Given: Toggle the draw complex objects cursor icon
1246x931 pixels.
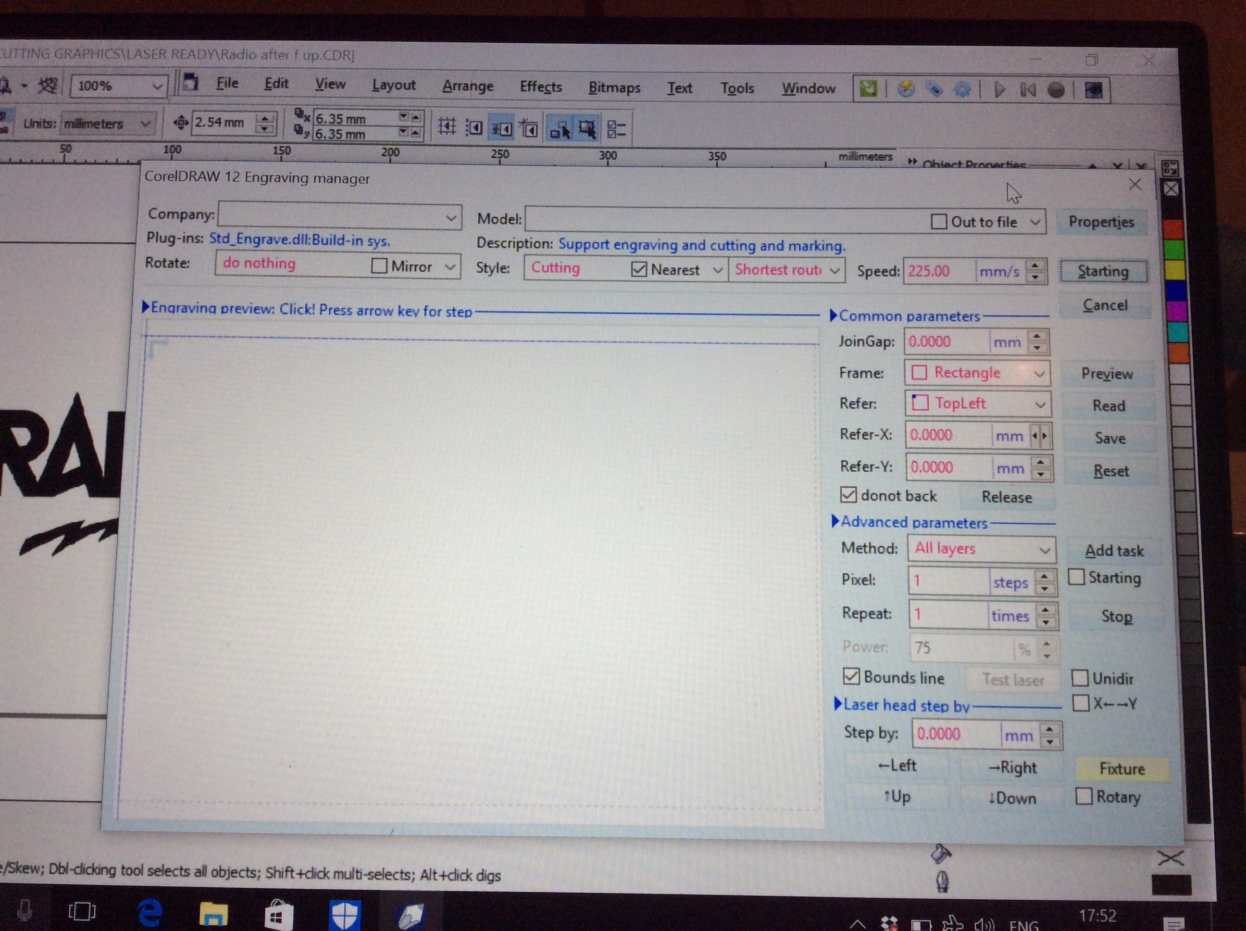Looking at the screenshot, I should click(x=560, y=129).
